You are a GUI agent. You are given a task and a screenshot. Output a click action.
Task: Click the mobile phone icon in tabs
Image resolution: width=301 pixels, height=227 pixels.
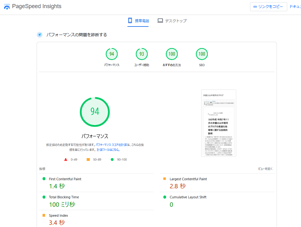[130, 21]
